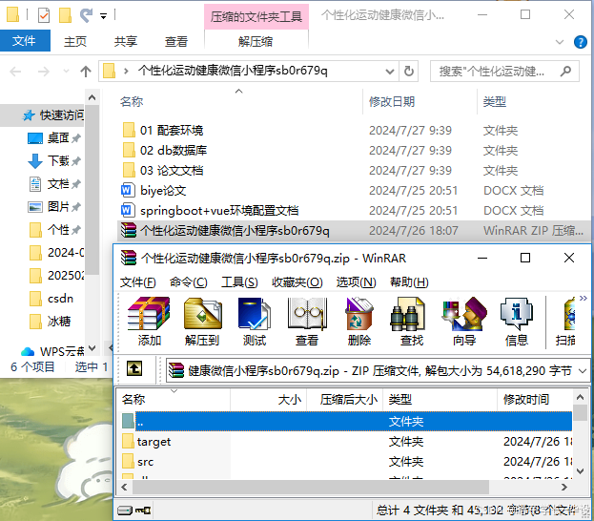Screen dimensions: 594x521
Task: Click the Extract To (解压到) toolbar icon
Action: pyautogui.click(x=202, y=322)
